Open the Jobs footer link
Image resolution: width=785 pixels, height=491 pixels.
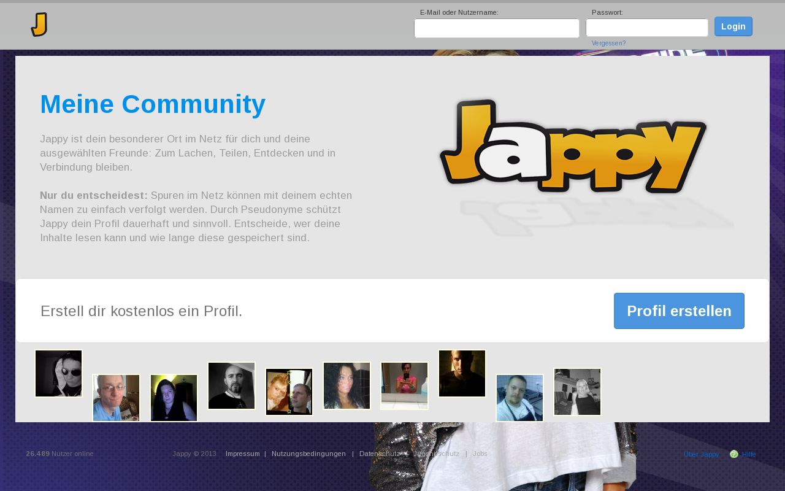click(480, 454)
